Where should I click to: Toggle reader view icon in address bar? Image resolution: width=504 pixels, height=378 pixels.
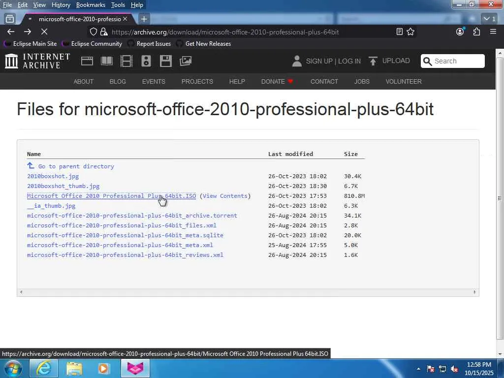[x=400, y=31]
